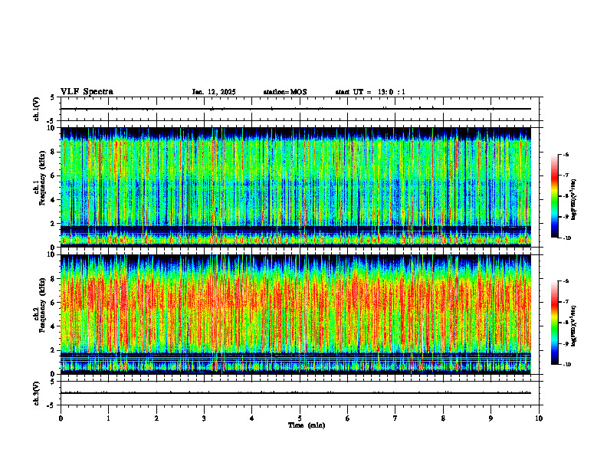Click the "4" kHz tick on ch.2 frequency axis
Viewport: 607px width, 469px height.
click(x=54, y=326)
